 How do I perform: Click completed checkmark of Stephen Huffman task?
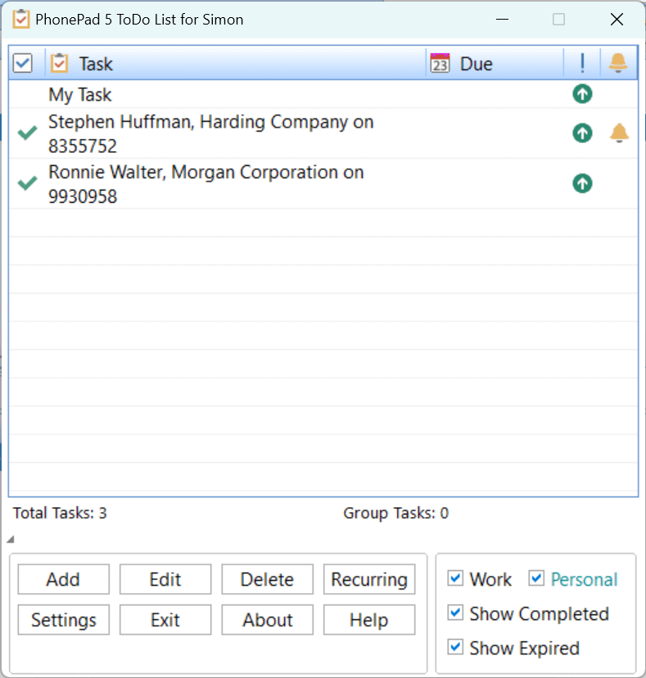[x=27, y=132]
